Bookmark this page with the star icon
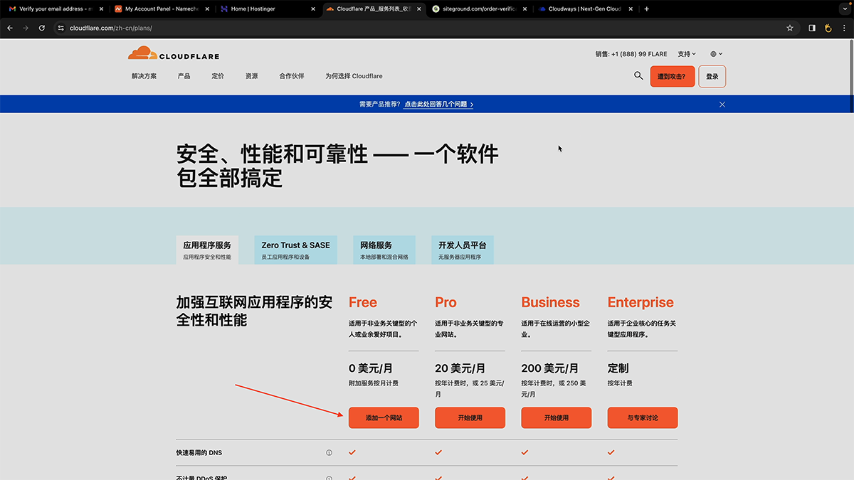This screenshot has height=480, width=854. (x=790, y=28)
